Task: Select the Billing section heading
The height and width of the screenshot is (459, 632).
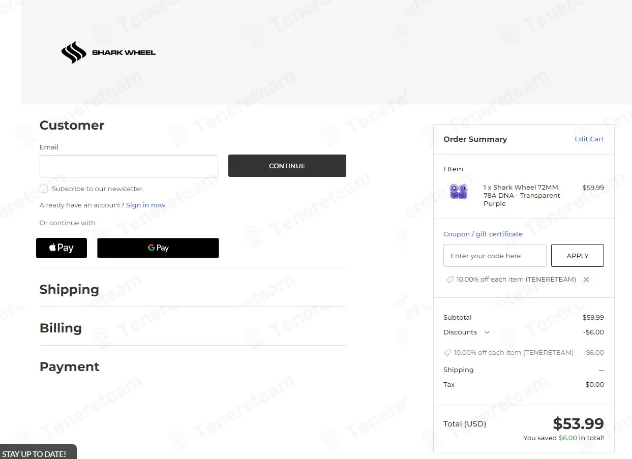Action: pyautogui.click(x=61, y=328)
